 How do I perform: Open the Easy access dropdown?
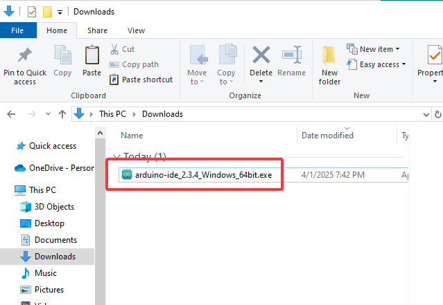pos(376,64)
